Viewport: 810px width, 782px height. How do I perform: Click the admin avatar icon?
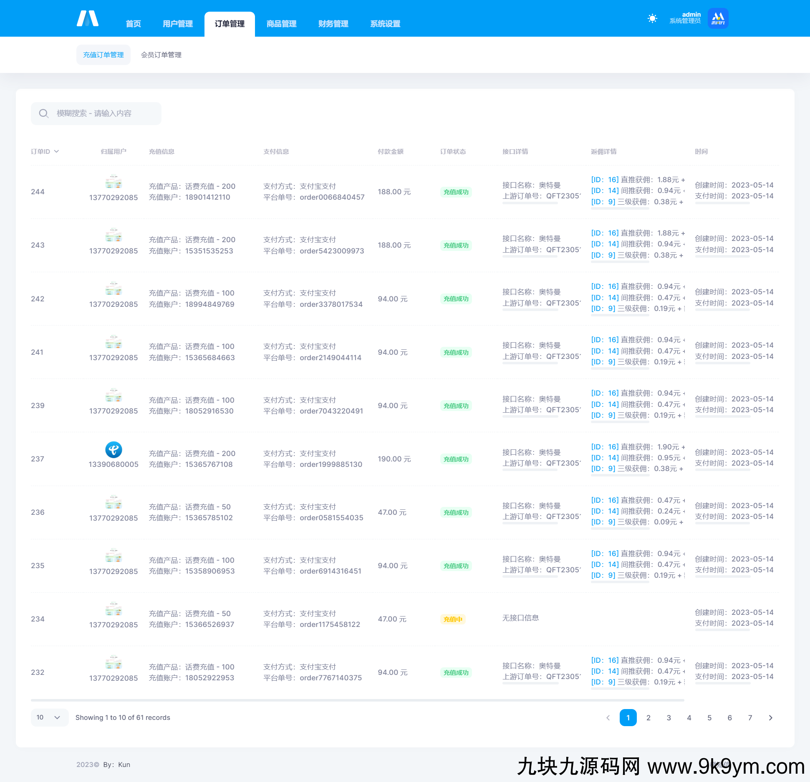718,18
